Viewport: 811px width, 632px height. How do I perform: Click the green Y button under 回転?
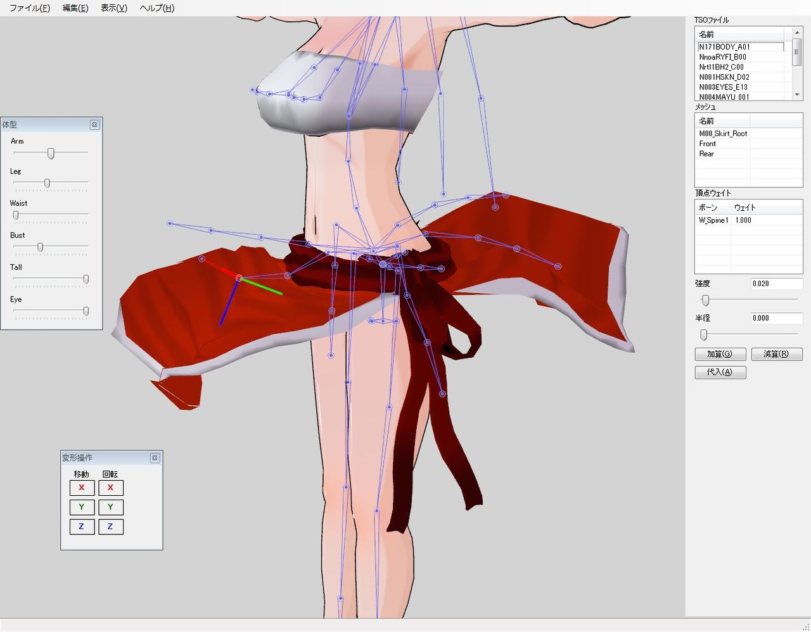[x=111, y=507]
